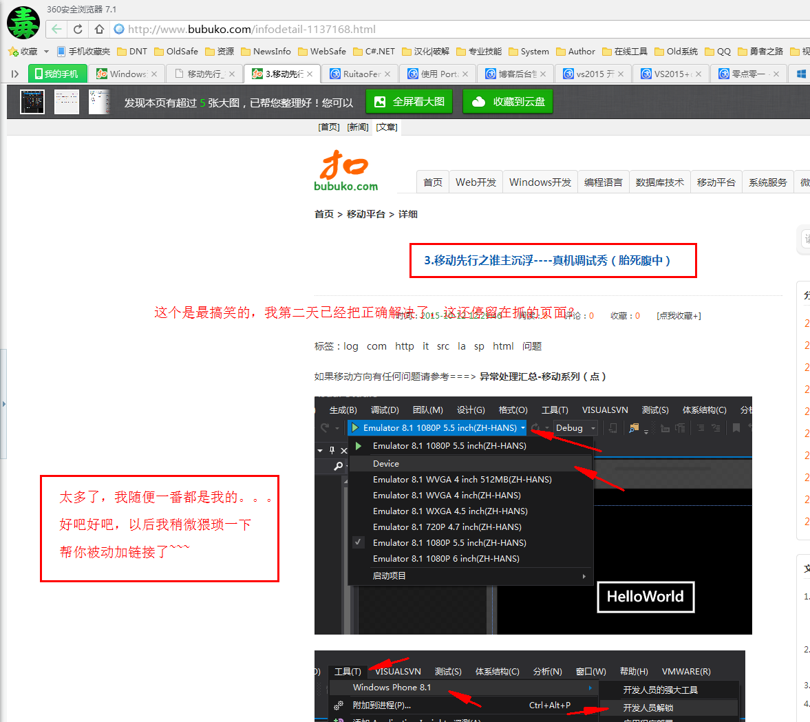Open second white image thumbnail
This screenshot has width=810, height=722.
pos(67,102)
